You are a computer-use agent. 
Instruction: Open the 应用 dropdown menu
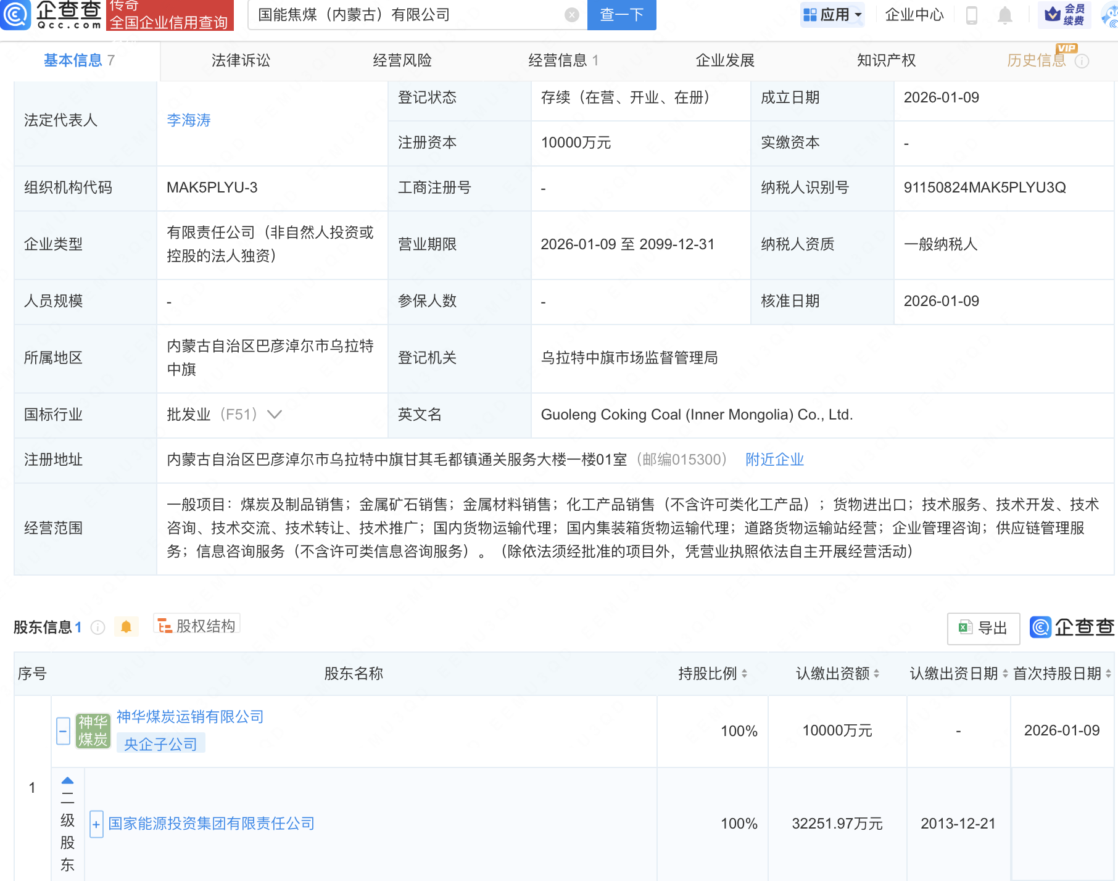pos(833,15)
